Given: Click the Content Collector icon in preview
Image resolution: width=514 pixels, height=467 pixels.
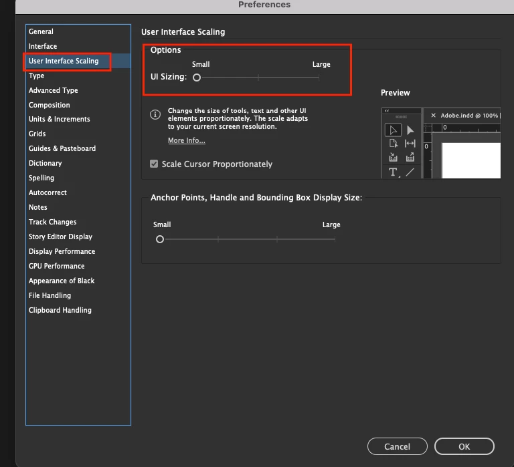Looking at the screenshot, I should pos(393,158).
